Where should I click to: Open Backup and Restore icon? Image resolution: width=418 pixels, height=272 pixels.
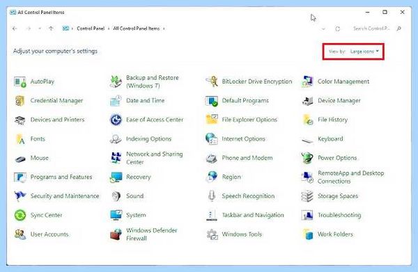click(x=116, y=81)
